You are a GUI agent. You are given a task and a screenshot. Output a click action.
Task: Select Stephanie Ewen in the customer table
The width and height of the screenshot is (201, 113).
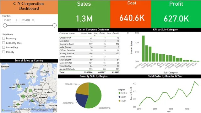[x=89, y=44]
